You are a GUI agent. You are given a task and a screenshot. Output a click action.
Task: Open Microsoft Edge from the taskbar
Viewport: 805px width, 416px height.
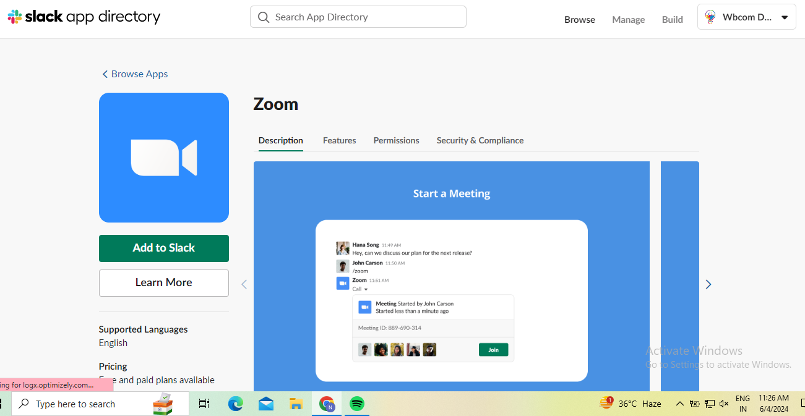click(x=235, y=404)
